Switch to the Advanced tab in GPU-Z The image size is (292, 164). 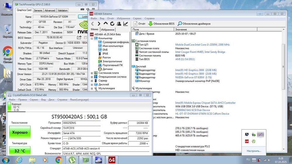pyautogui.click(x=50, y=11)
